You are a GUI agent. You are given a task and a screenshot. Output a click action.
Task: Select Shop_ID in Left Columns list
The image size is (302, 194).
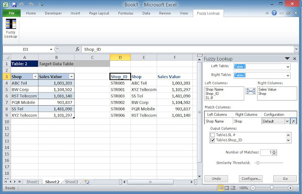point(212,93)
